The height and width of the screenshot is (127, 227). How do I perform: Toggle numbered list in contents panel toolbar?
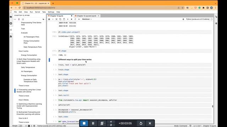point(23,19)
